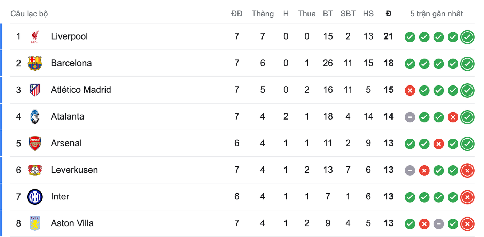Click the Liverpool club crest icon
The height and width of the screenshot is (237, 484).
[34, 36]
